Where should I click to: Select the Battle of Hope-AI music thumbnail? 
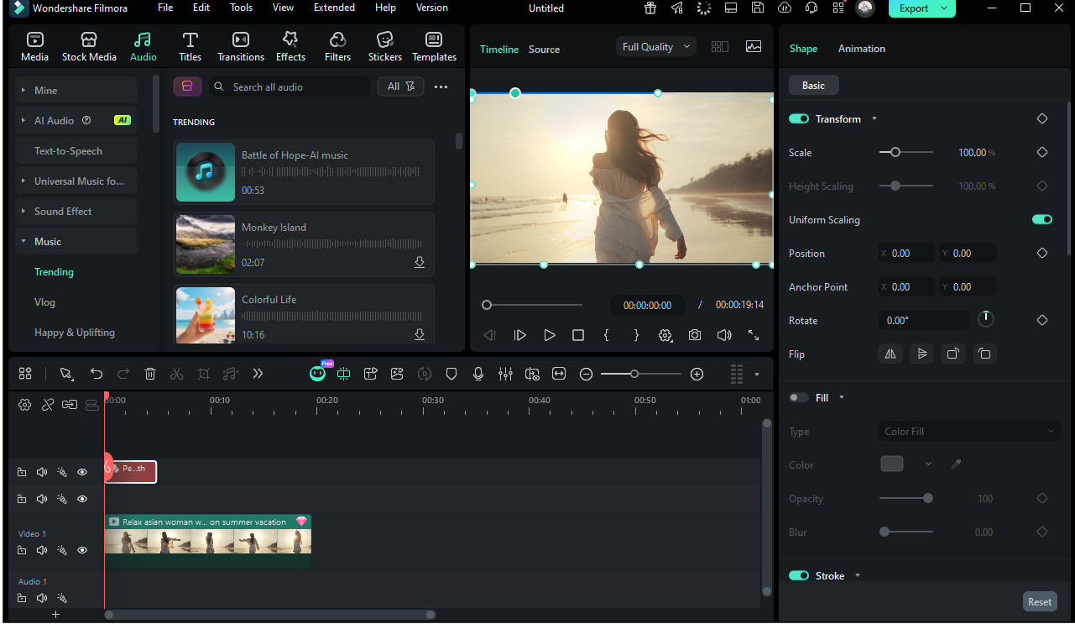[205, 172]
